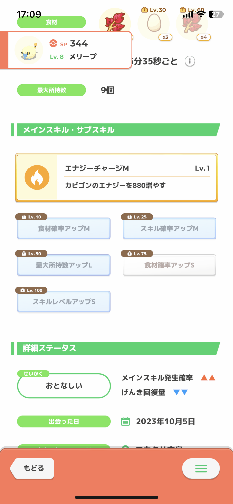Select the 最大所持数アップL sub skill

point(64,265)
